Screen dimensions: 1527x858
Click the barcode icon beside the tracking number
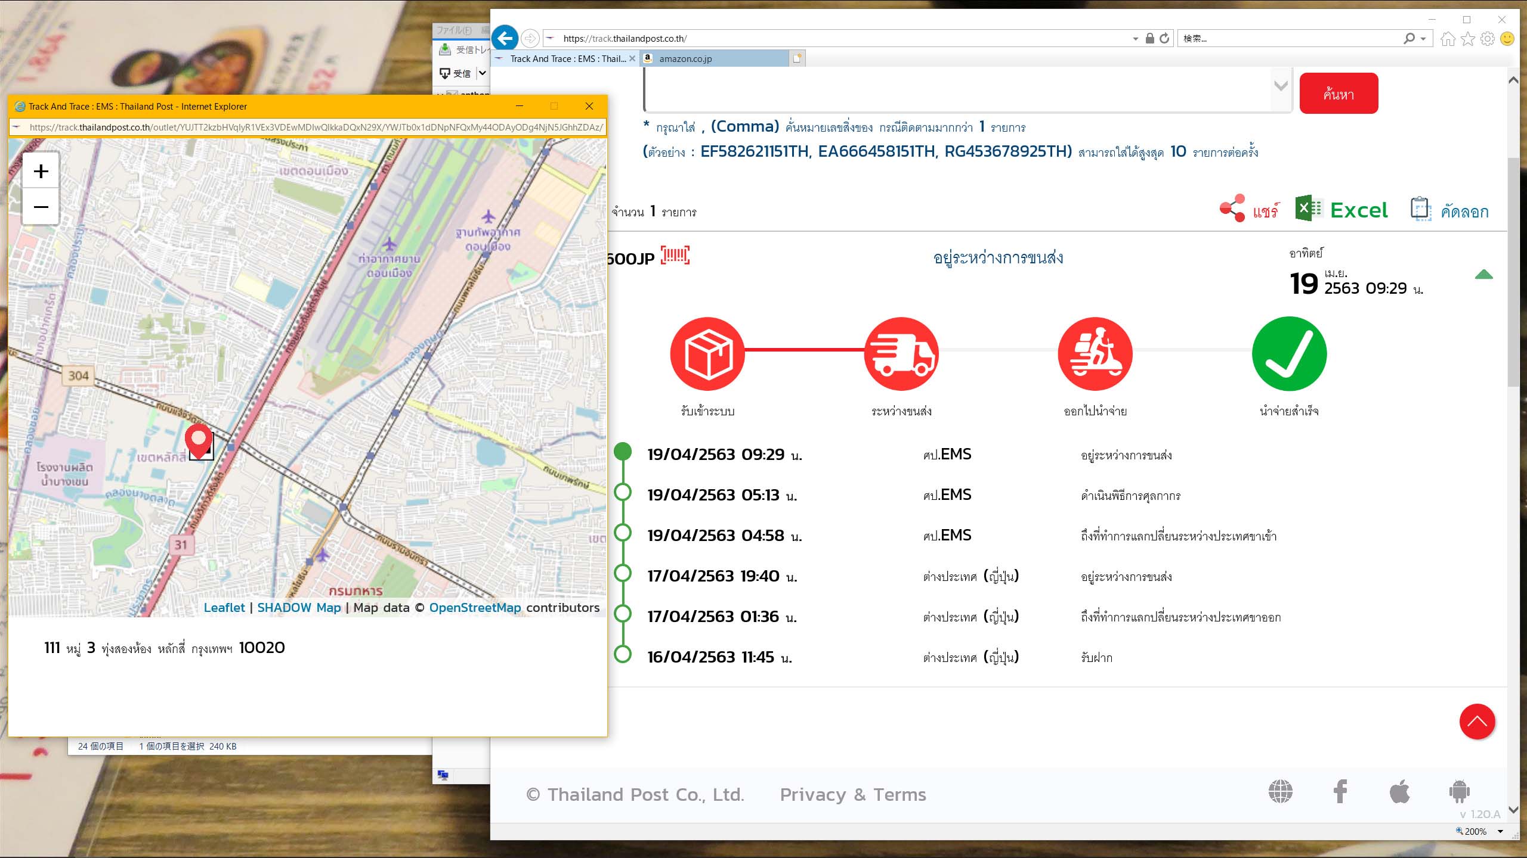click(675, 256)
